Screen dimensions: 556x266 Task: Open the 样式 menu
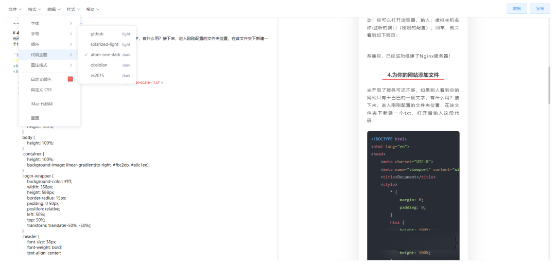[74, 9]
